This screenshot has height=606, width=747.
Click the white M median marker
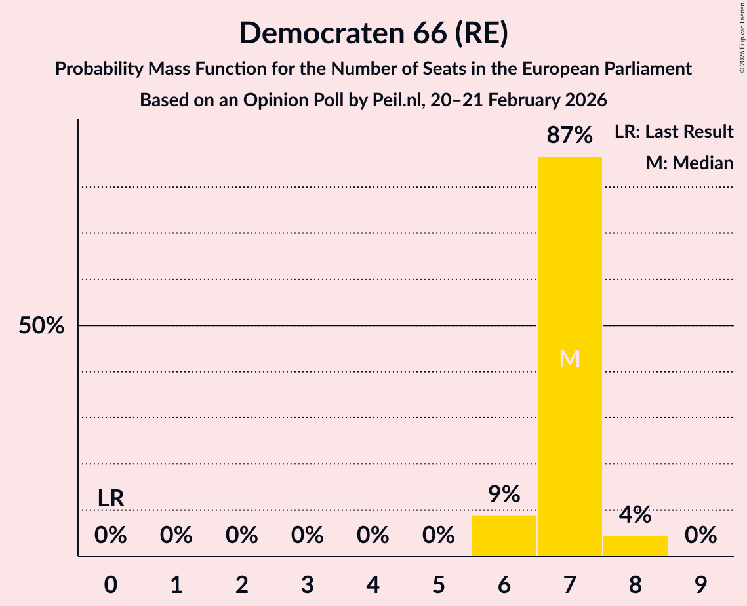(x=569, y=358)
